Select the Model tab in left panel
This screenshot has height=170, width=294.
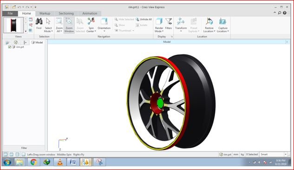click(x=37, y=43)
